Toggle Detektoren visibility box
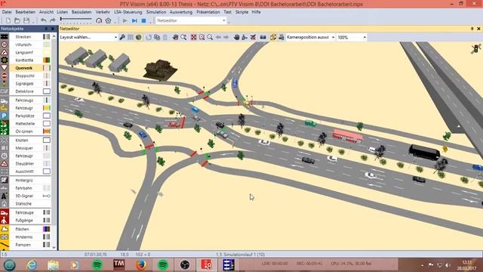The image size is (483, 272). [47, 91]
